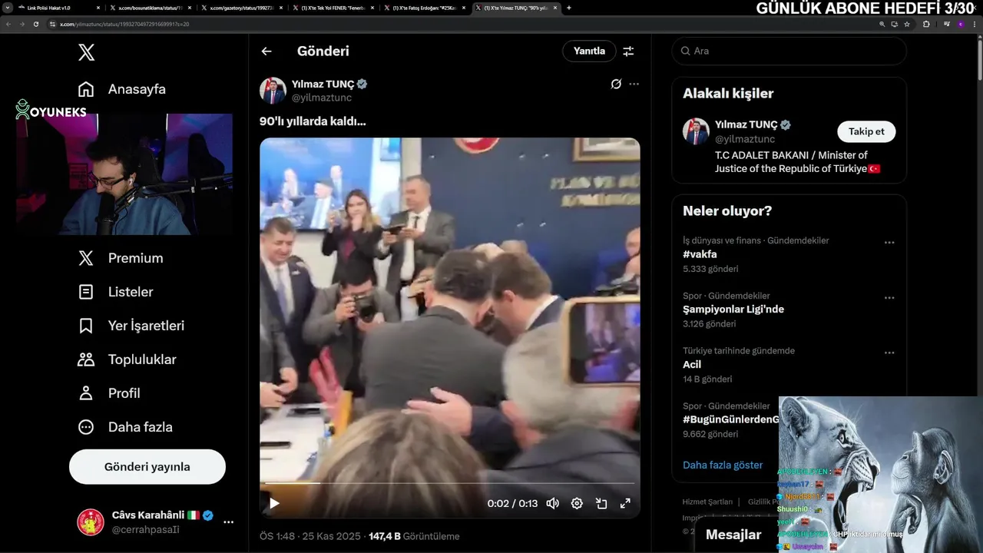Open the post's more options dots

click(634, 84)
